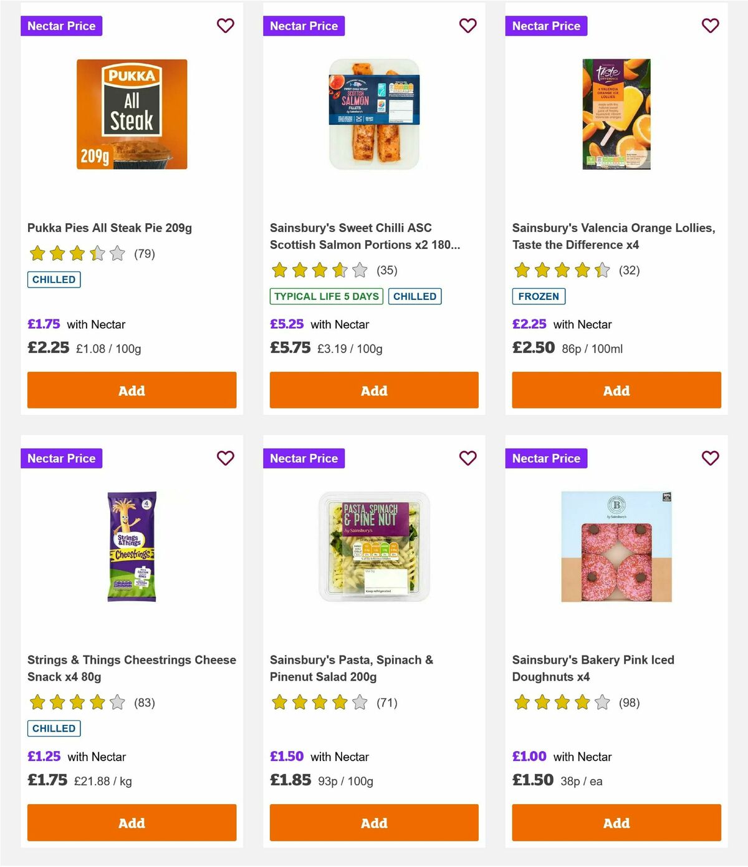Click the Nectar Price badge on the Cheestrings card
The width and height of the screenshot is (748, 867).
tap(62, 458)
